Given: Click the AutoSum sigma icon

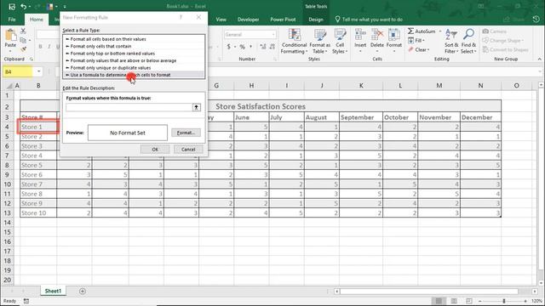Looking at the screenshot, I should coord(410,31).
